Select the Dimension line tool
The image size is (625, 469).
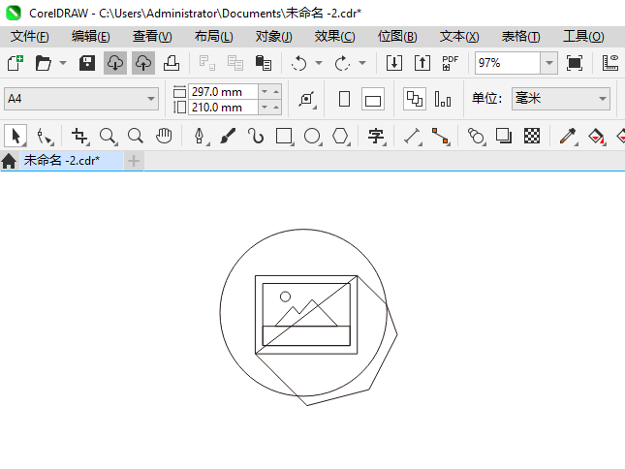[412, 137]
